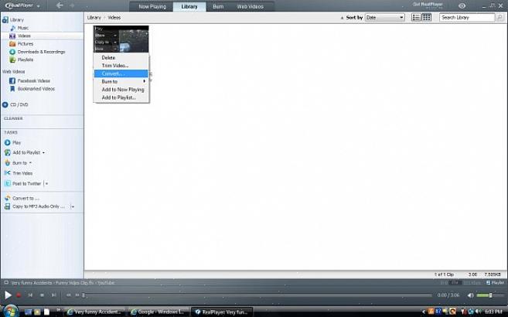Switch to list view
This screenshot has height=317, width=508.
(x=416, y=18)
